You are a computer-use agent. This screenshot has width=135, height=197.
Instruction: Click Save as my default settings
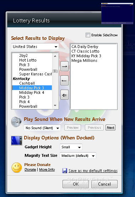[x=93, y=171]
